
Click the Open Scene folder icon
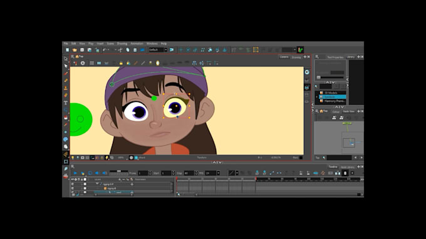(75, 50)
